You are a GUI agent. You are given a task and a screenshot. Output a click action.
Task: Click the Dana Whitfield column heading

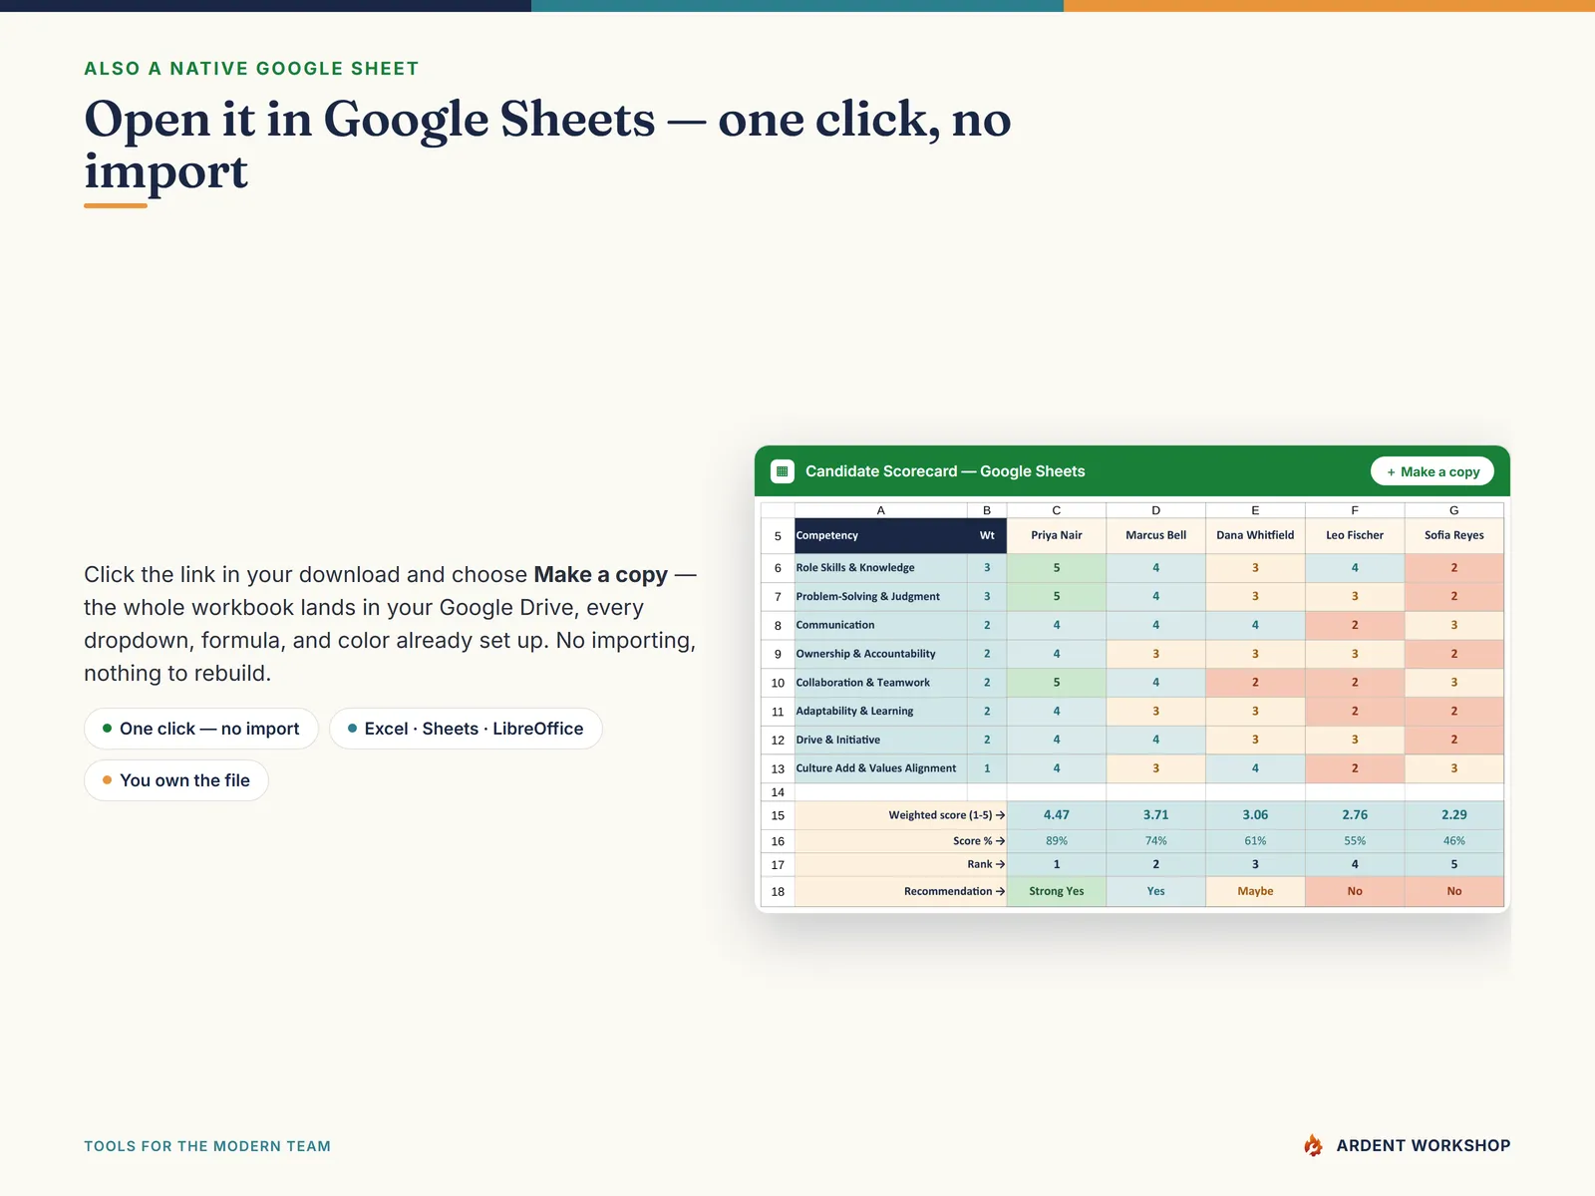coord(1255,535)
